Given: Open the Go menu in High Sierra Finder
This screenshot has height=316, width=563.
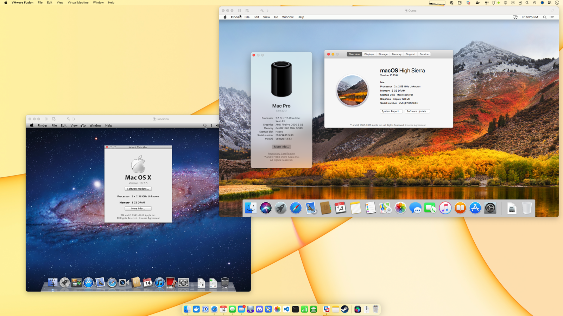Looking at the screenshot, I should (x=276, y=17).
